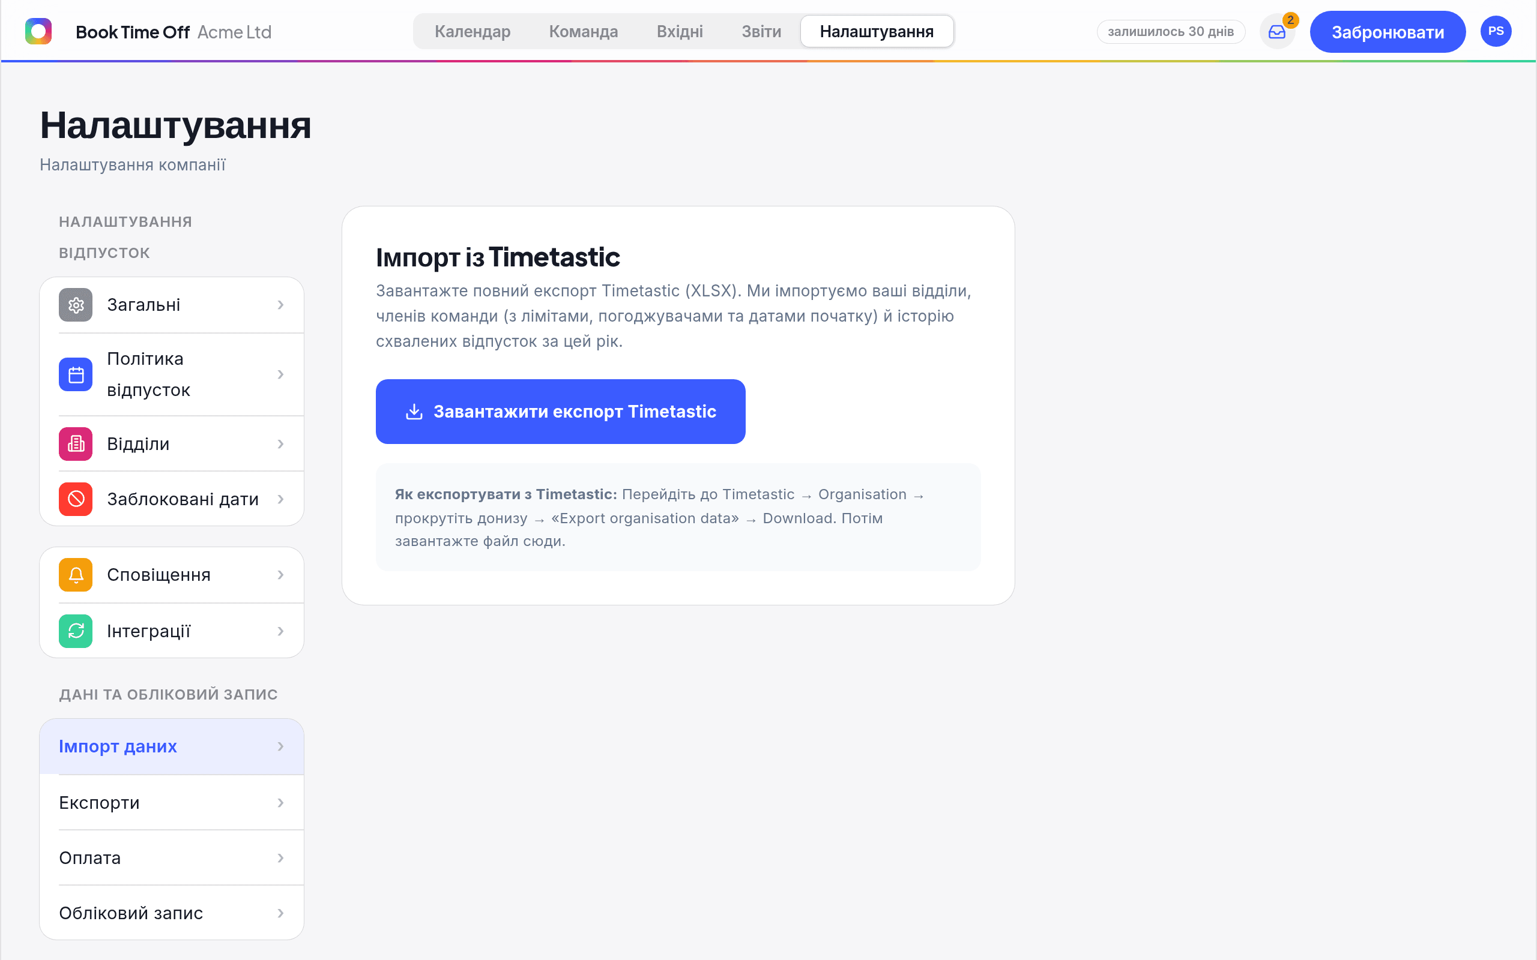Expand the Імпорт даних chevron
The image size is (1537, 960).
point(281,746)
